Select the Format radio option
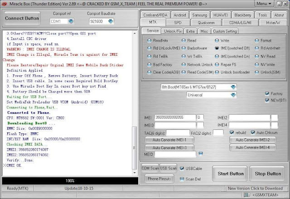The image size is (290, 199). pos(257,40)
